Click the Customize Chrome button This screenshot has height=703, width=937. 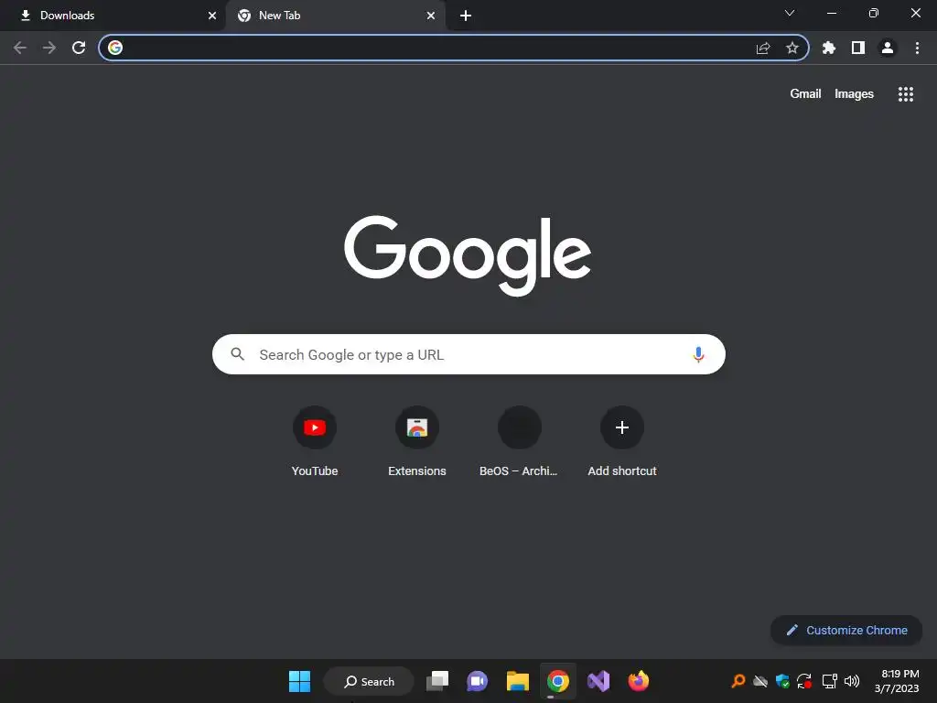pyautogui.click(x=846, y=630)
